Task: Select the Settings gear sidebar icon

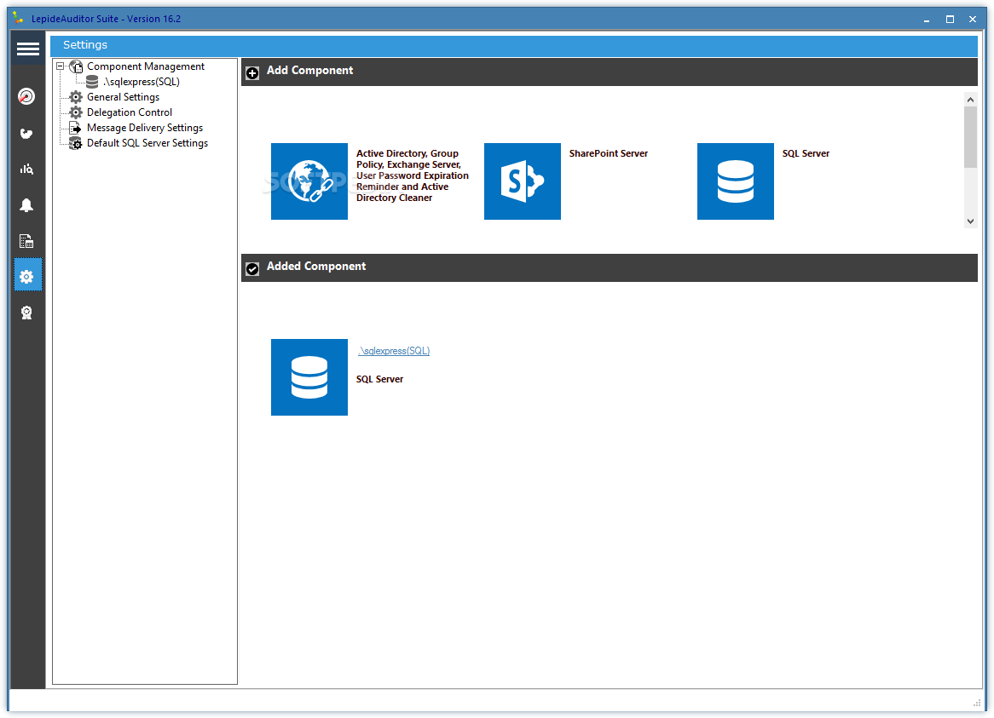Action: pos(28,276)
